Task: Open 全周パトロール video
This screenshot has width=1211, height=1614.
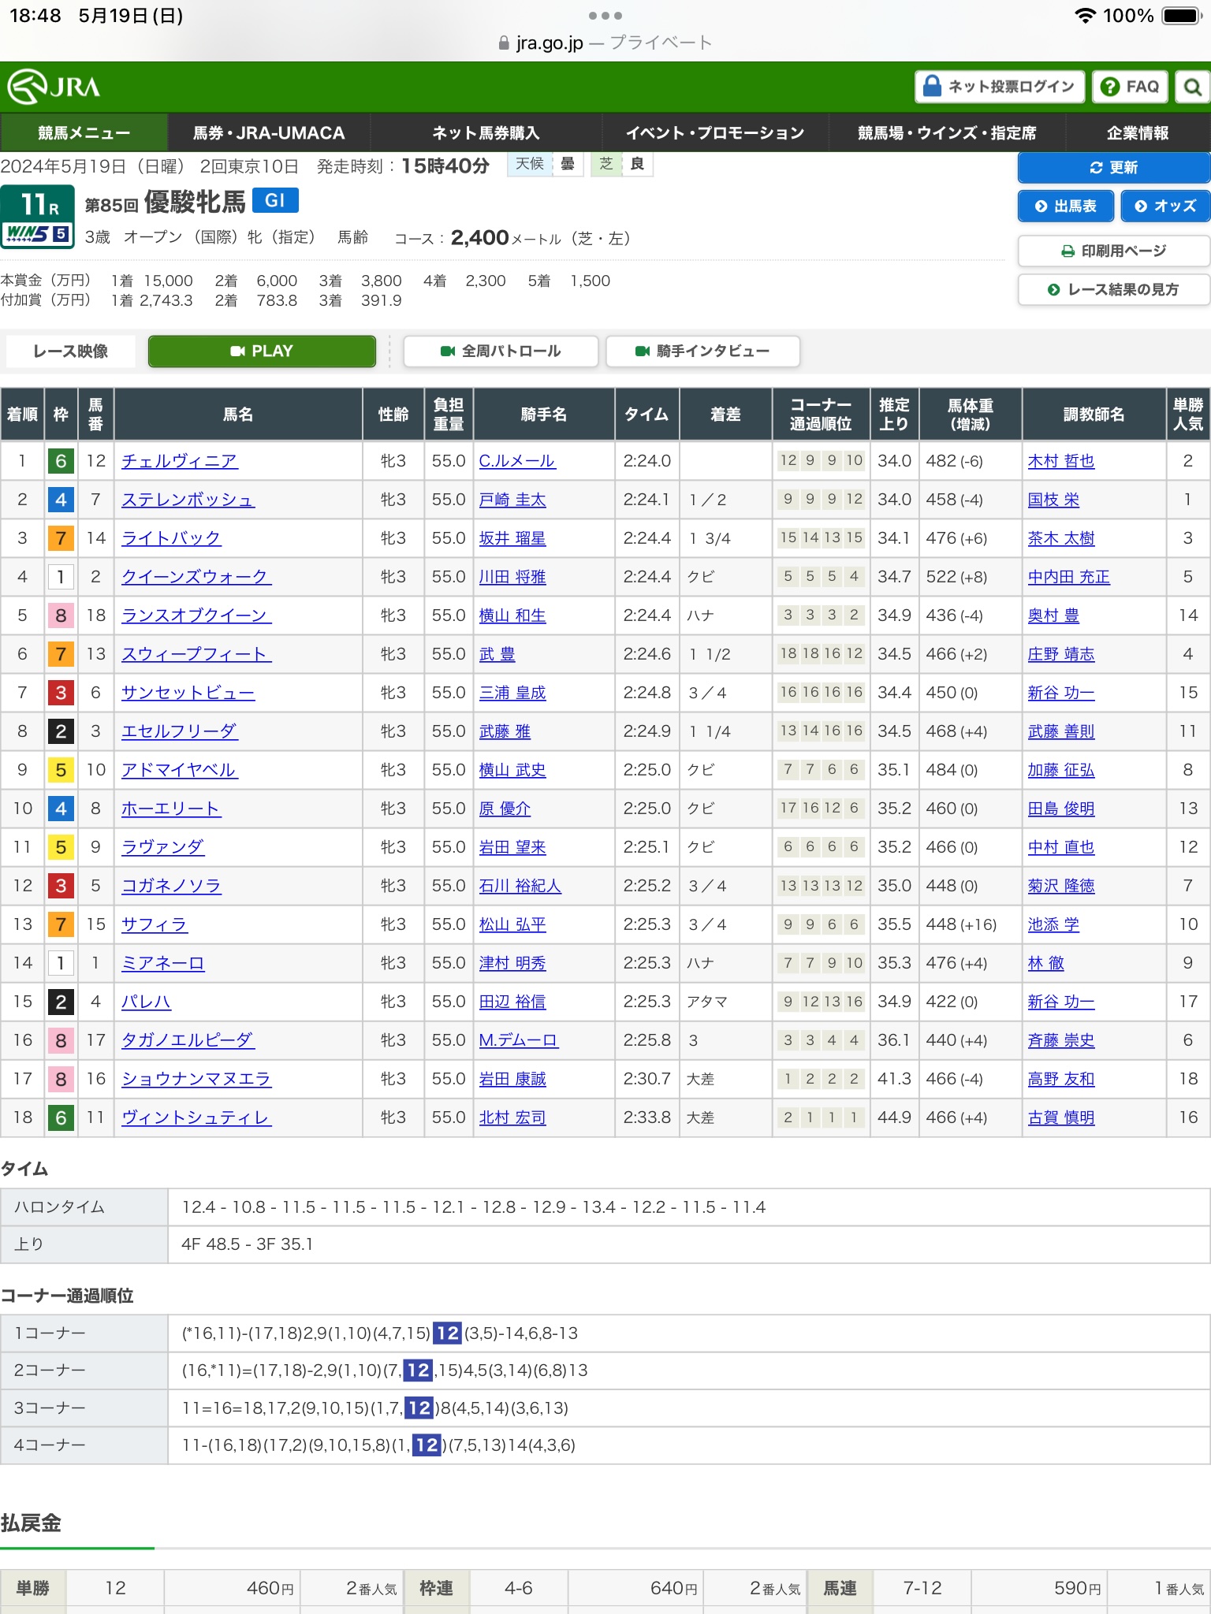Action: [x=501, y=351]
